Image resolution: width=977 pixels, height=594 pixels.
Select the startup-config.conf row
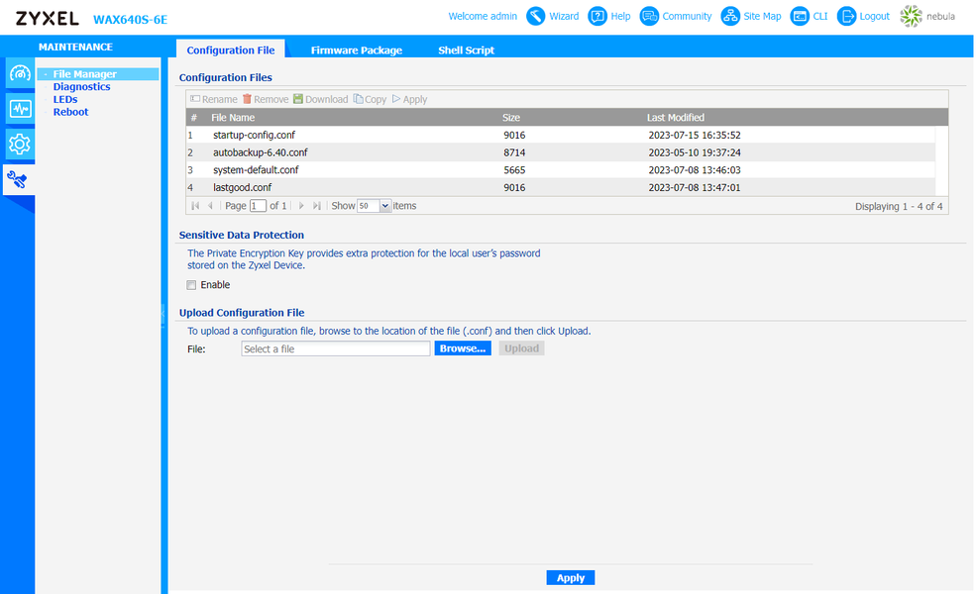[561, 135]
